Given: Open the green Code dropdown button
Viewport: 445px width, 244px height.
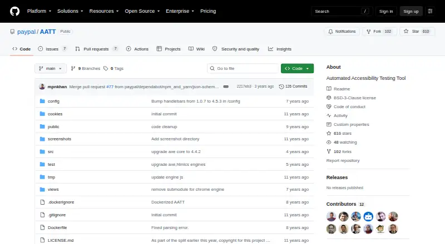Looking at the screenshot, I should point(297,69).
